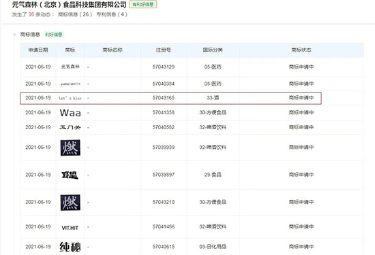Image resolution: width=375 pixels, height=255 pixels.
Task: Open the VIT.HIT trademark image
Action: click(70, 228)
